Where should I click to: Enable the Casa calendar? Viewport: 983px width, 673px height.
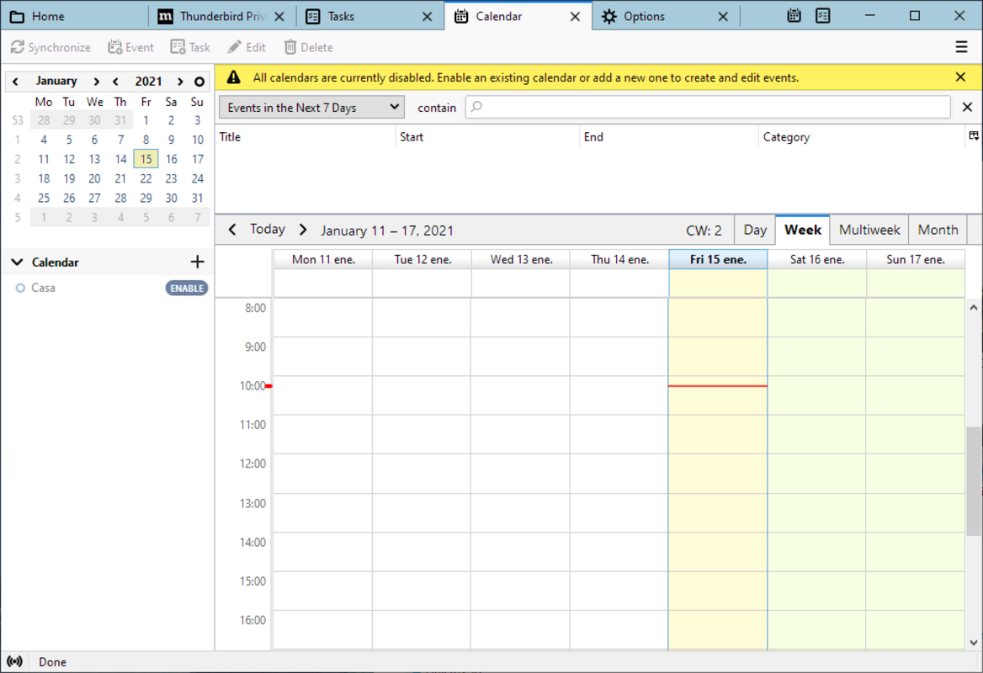tap(187, 288)
